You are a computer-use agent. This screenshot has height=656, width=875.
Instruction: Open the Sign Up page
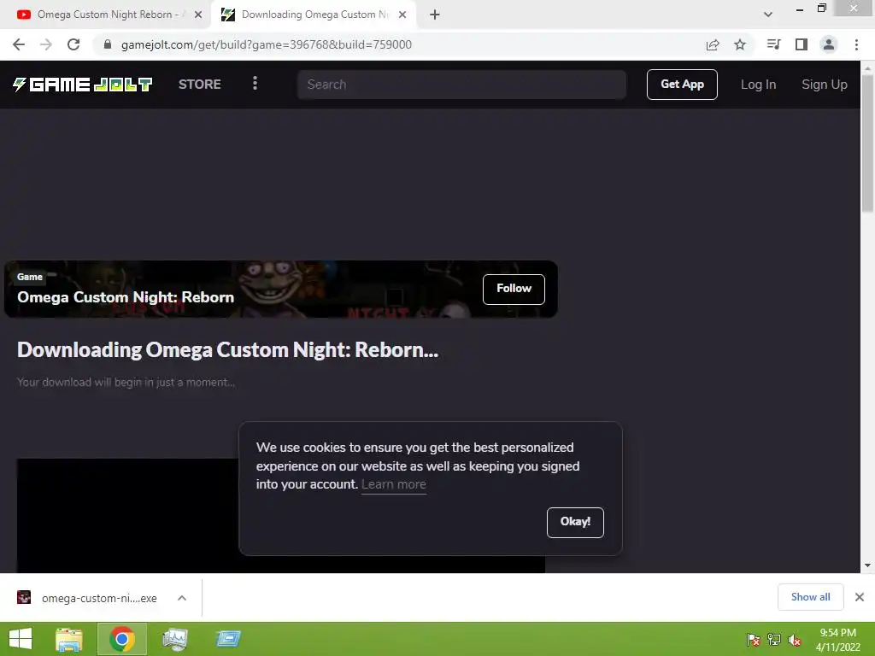point(825,85)
